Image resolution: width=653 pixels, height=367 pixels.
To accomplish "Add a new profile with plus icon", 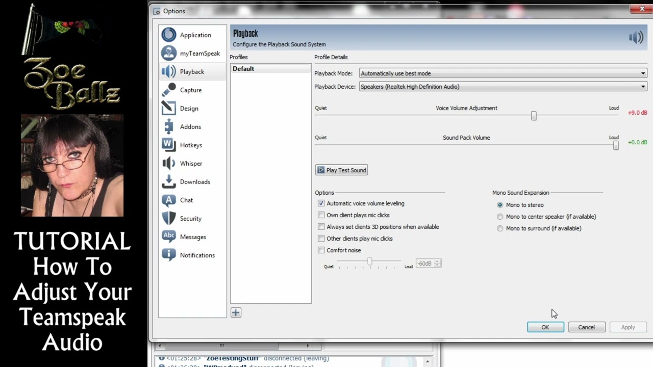I will tap(236, 312).
